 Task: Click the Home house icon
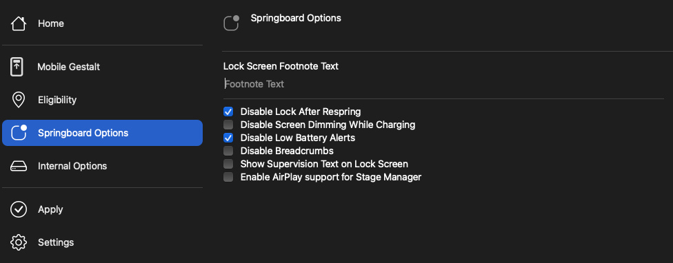click(x=19, y=23)
